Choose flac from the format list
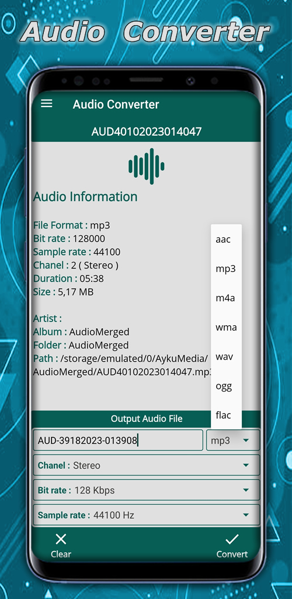 226,415
